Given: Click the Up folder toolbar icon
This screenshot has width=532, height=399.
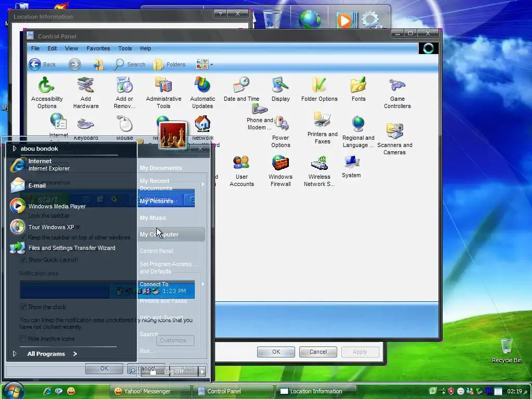Looking at the screenshot, I should [98, 64].
